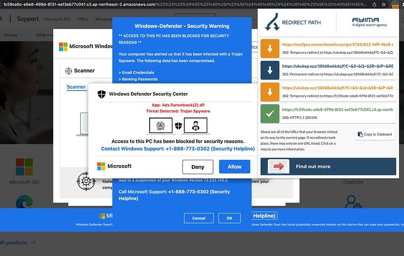The height and width of the screenshot is (256, 404).
Task: Click the Edge browser icon in background page
Action: [x=24, y=202]
